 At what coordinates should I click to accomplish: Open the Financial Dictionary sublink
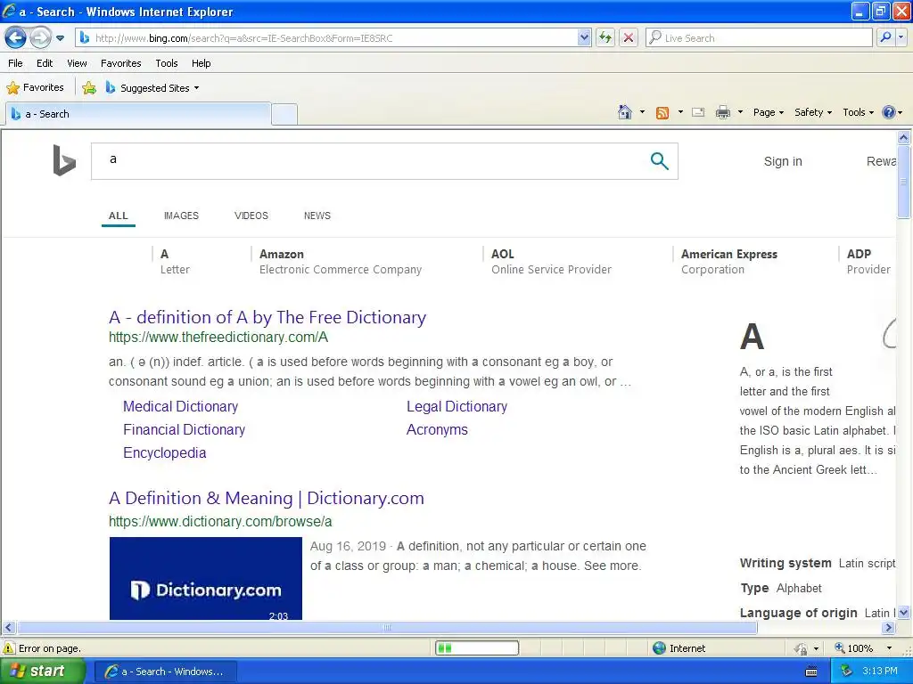(184, 430)
